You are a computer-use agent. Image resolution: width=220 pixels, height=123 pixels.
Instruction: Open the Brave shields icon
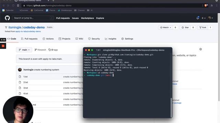point(206,5)
